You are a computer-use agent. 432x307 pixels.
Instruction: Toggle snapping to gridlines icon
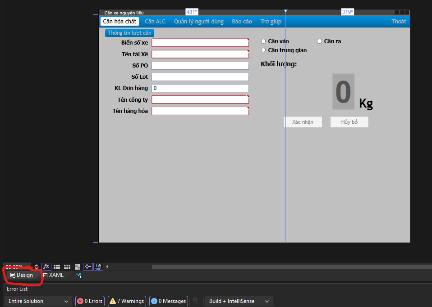coord(67,266)
